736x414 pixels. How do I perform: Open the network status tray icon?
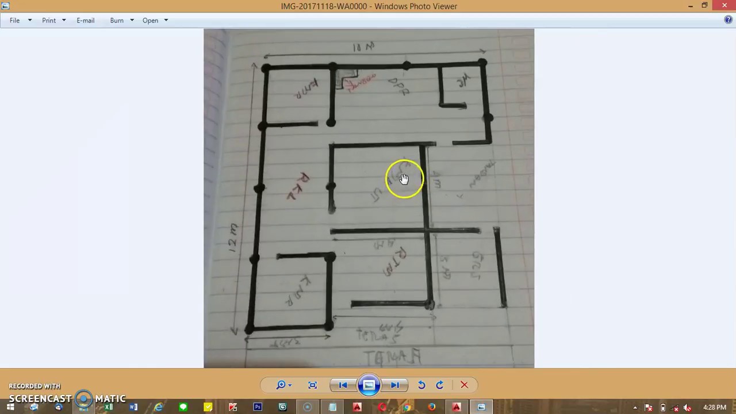675,408
